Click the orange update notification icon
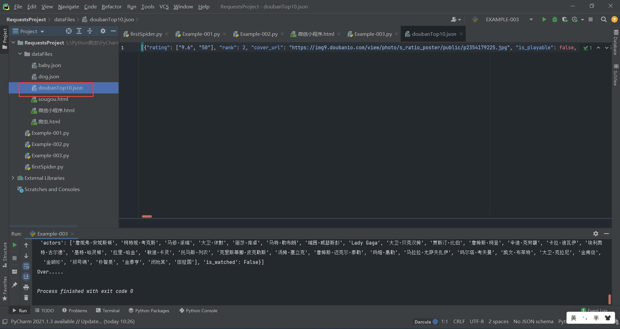The height and width of the screenshot is (329, 620). (615, 20)
